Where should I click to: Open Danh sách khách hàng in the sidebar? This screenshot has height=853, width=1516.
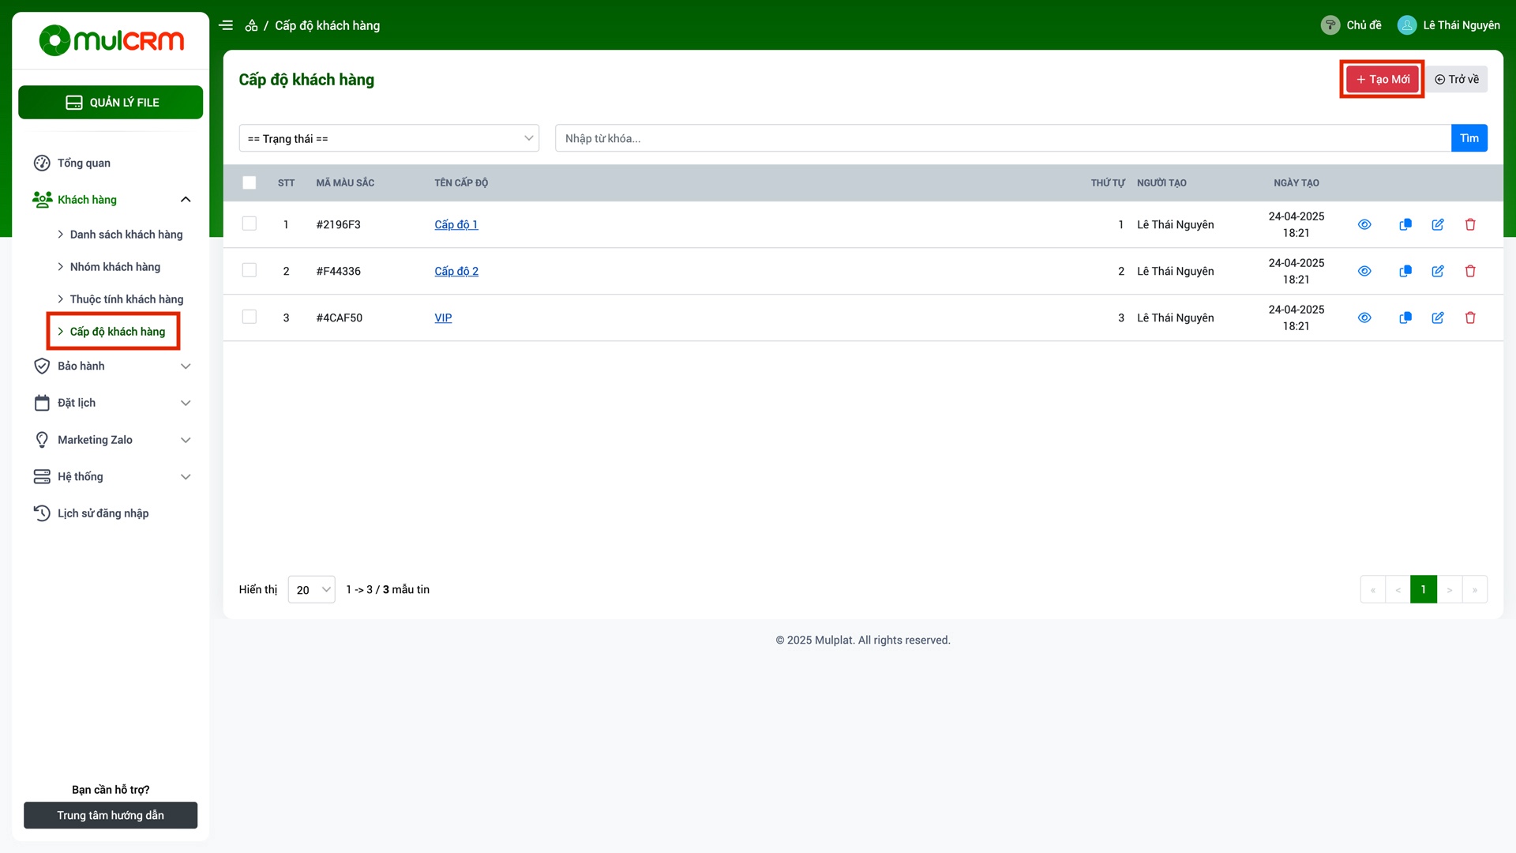(126, 235)
